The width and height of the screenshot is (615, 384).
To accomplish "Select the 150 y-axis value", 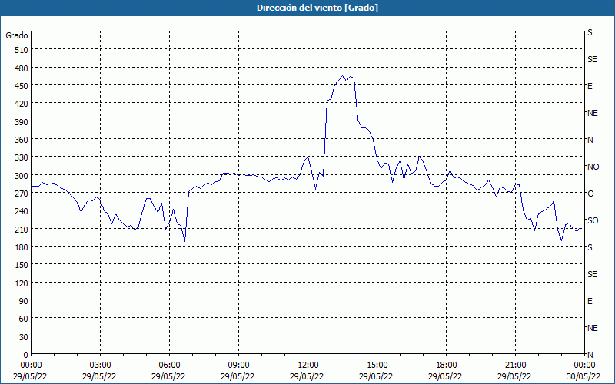I will click(22, 265).
